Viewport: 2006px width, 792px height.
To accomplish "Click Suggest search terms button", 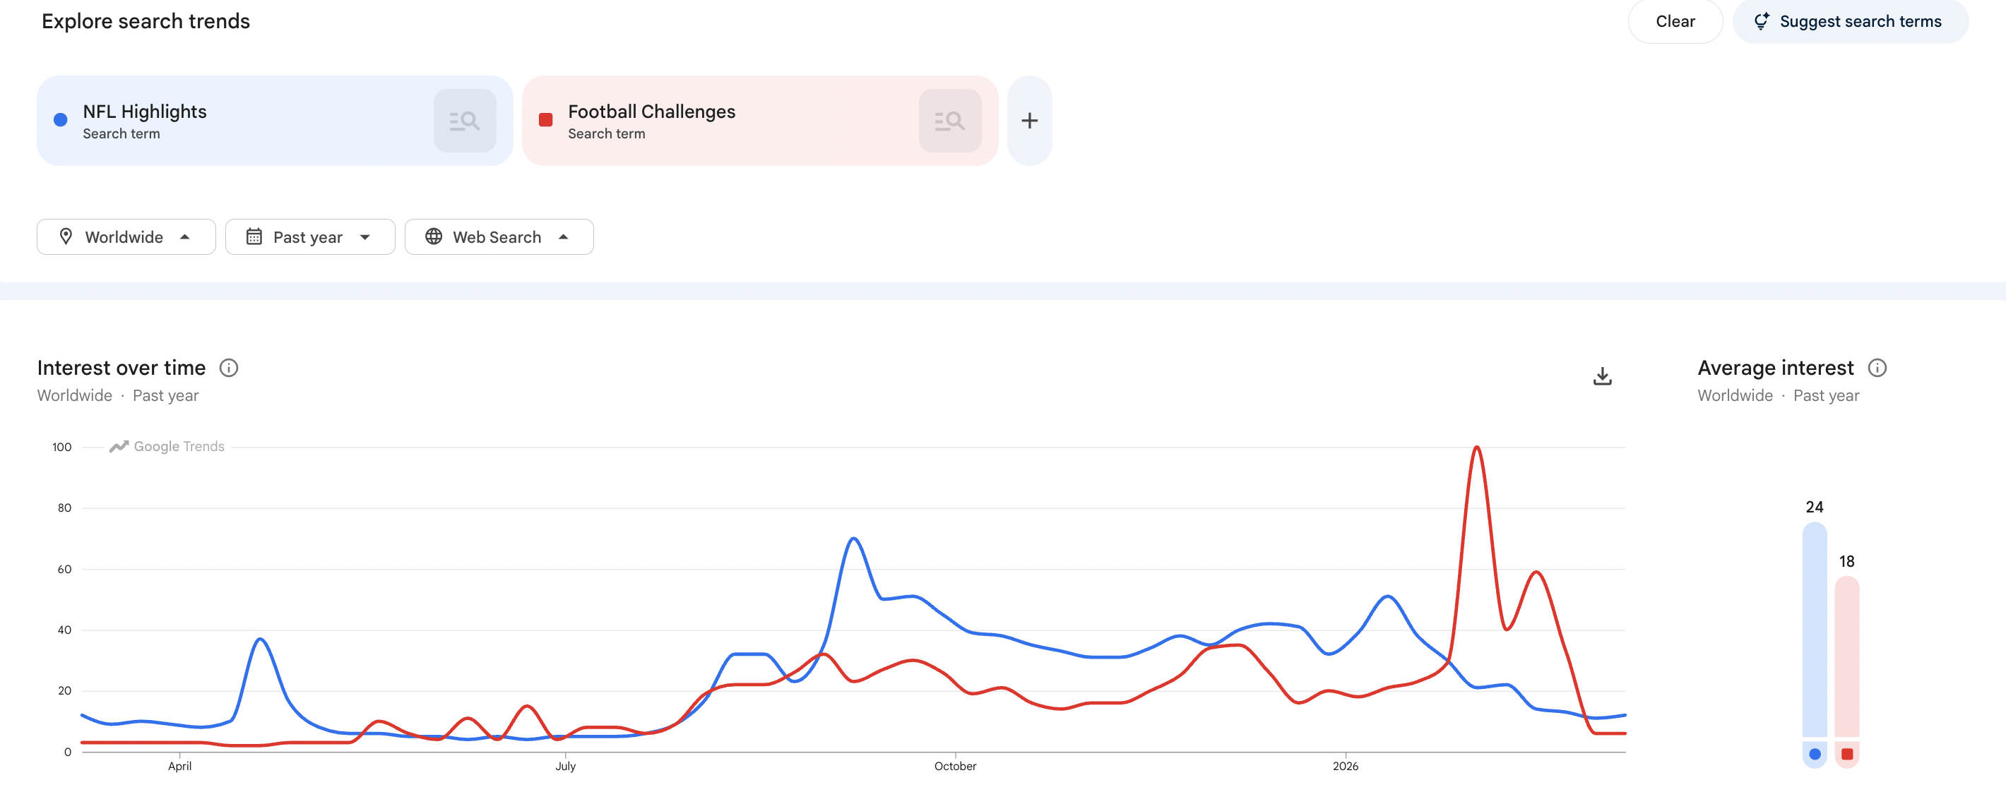I will click(1849, 21).
